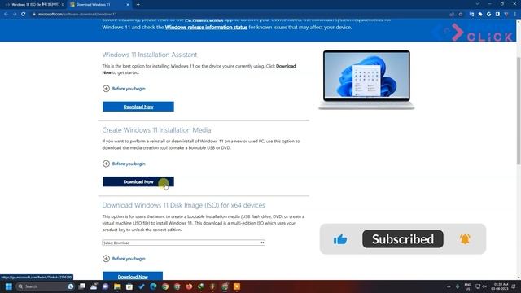This screenshot has width=521, height=293.
Task: Open the chat icon in the taskbar
Action: pos(105,286)
